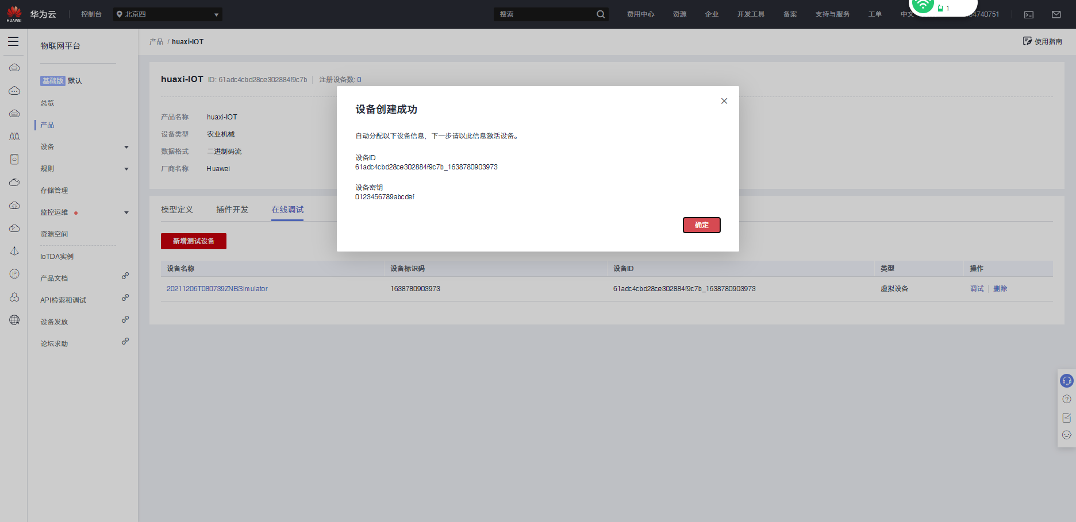This screenshot has height=522, width=1076.
Task: Click the 虚拟设备 type cell
Action: pos(894,289)
